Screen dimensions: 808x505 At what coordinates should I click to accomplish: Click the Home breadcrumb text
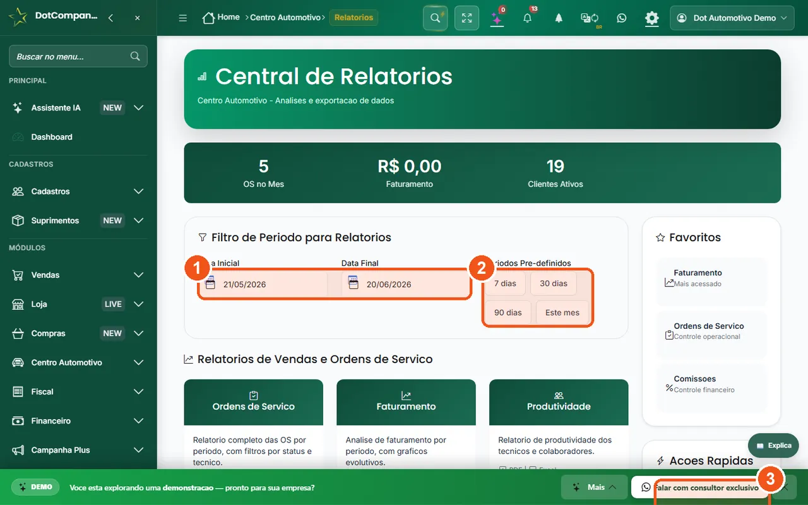pyautogui.click(x=229, y=17)
